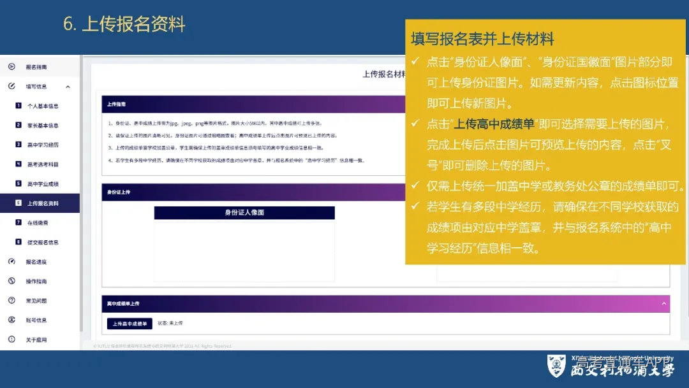Click the 关于应用 info icon
The width and height of the screenshot is (689, 388).
[x=11, y=338]
